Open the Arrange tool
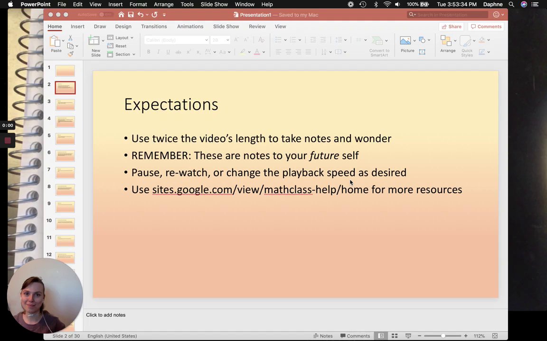Screen dimensions: 547x341 click(x=448, y=44)
